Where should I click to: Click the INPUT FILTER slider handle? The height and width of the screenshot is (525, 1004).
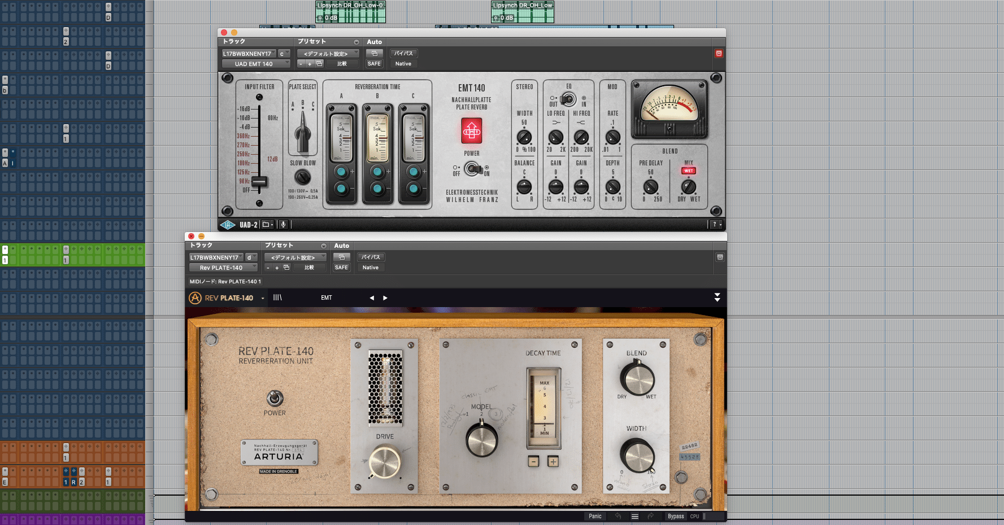(x=259, y=181)
